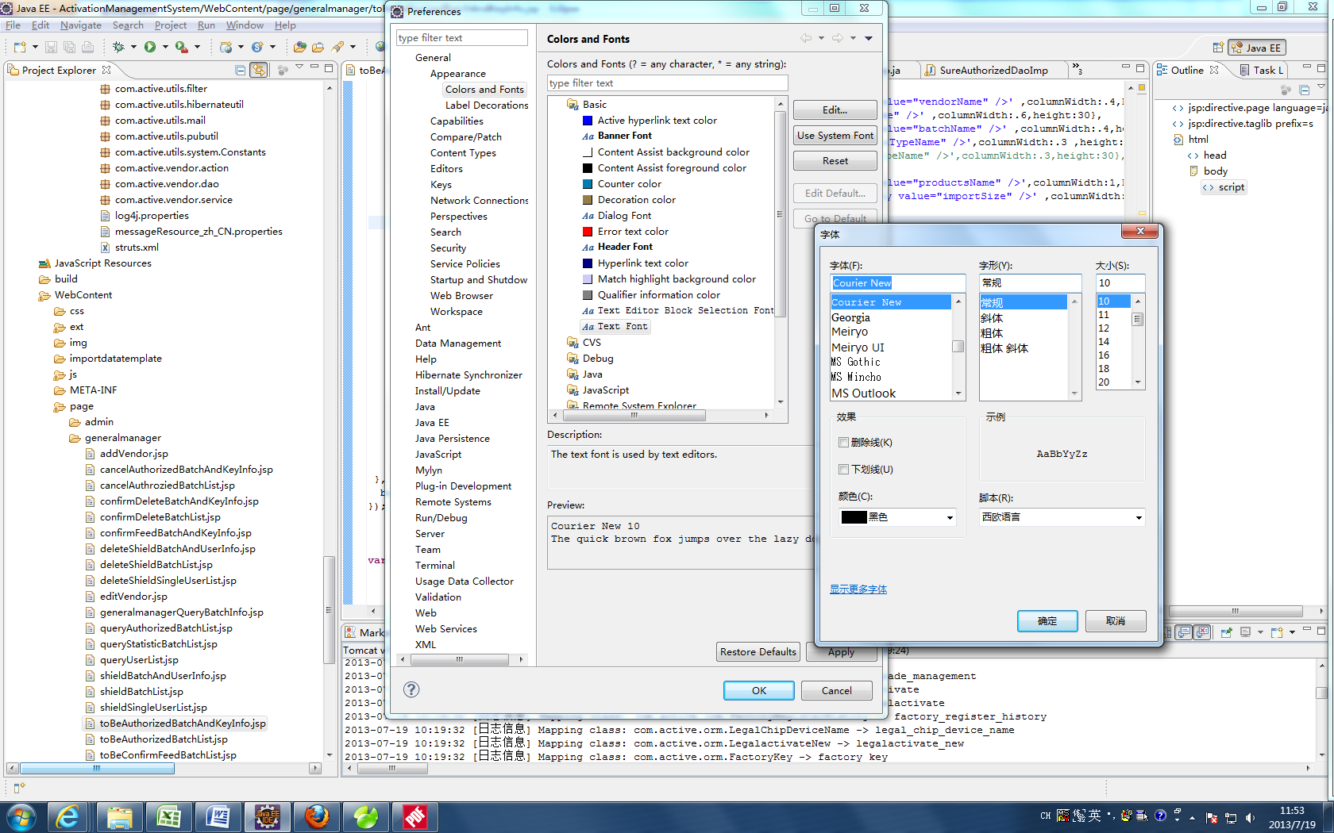Click the Use System Font button
The width and height of the screenshot is (1334, 833).
[x=835, y=136]
